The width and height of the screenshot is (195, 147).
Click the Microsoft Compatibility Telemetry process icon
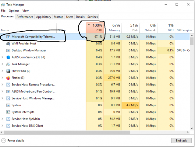[8, 37]
